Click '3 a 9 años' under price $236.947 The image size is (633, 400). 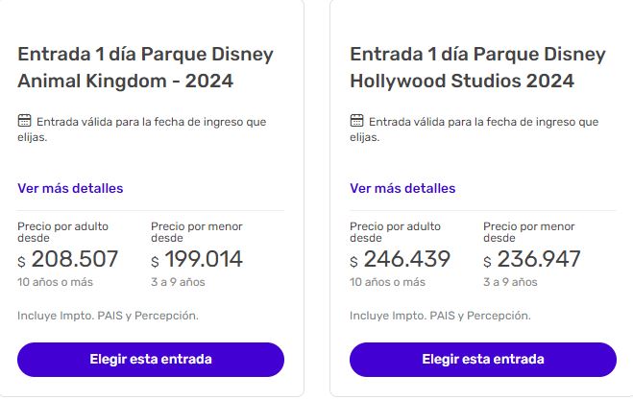coord(510,282)
